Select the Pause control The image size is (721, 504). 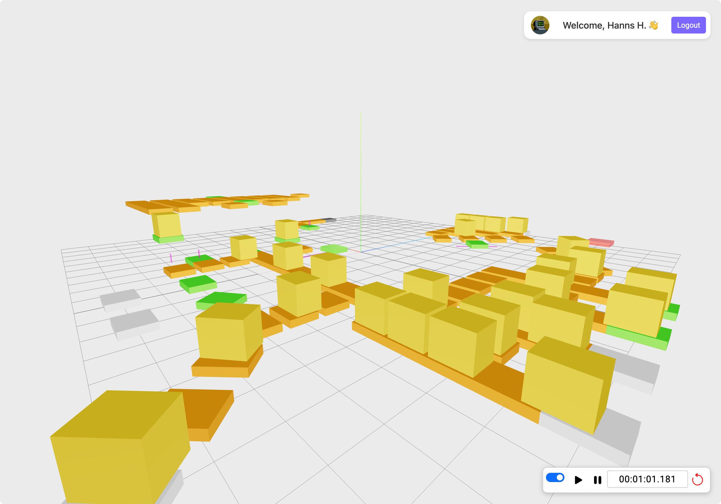pos(597,479)
